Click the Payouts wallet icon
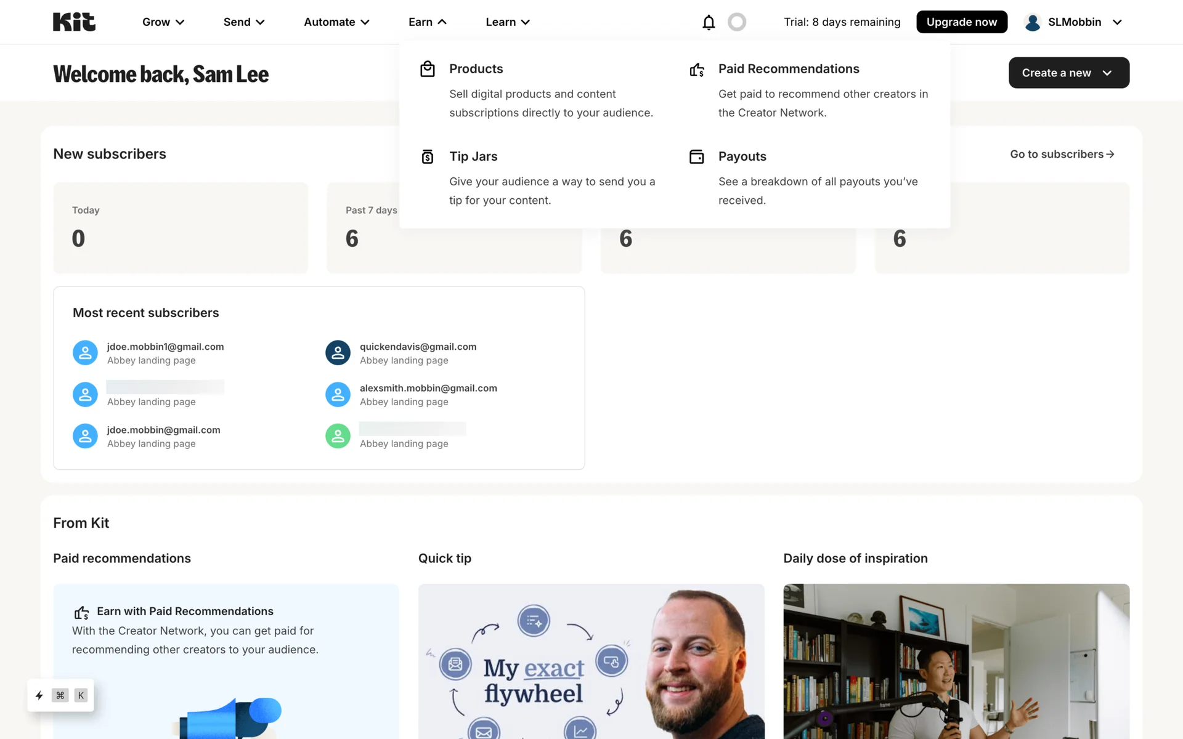Viewport: 1183px width, 739px height. tap(696, 156)
